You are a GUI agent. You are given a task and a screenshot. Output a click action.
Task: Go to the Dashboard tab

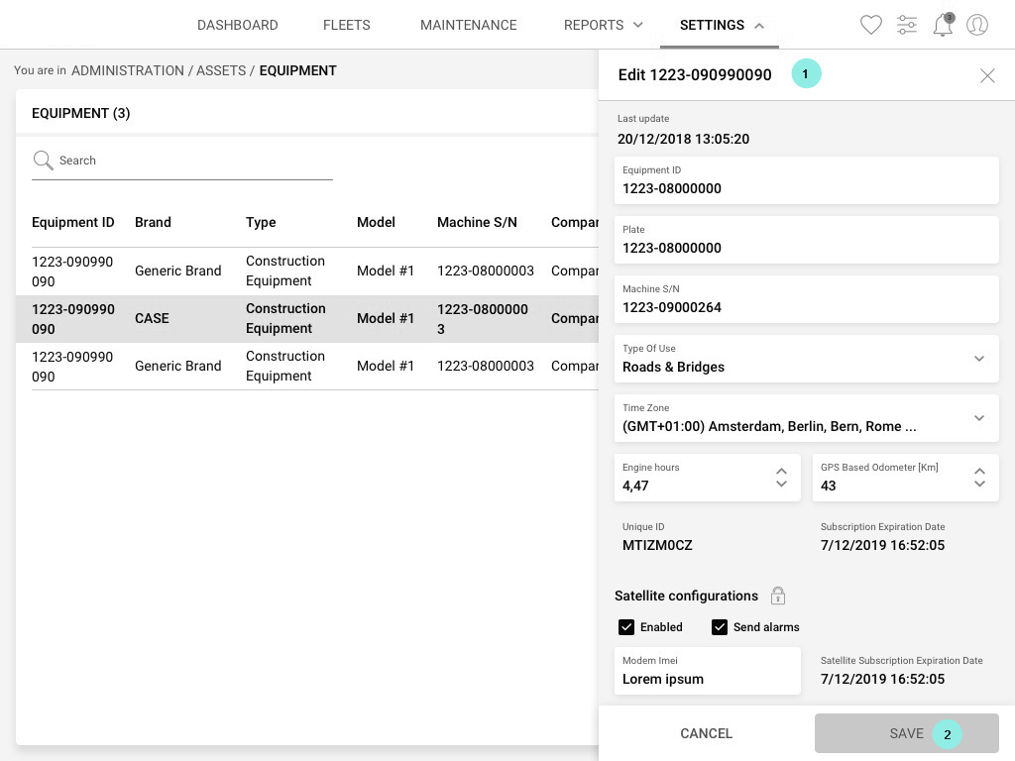(238, 25)
